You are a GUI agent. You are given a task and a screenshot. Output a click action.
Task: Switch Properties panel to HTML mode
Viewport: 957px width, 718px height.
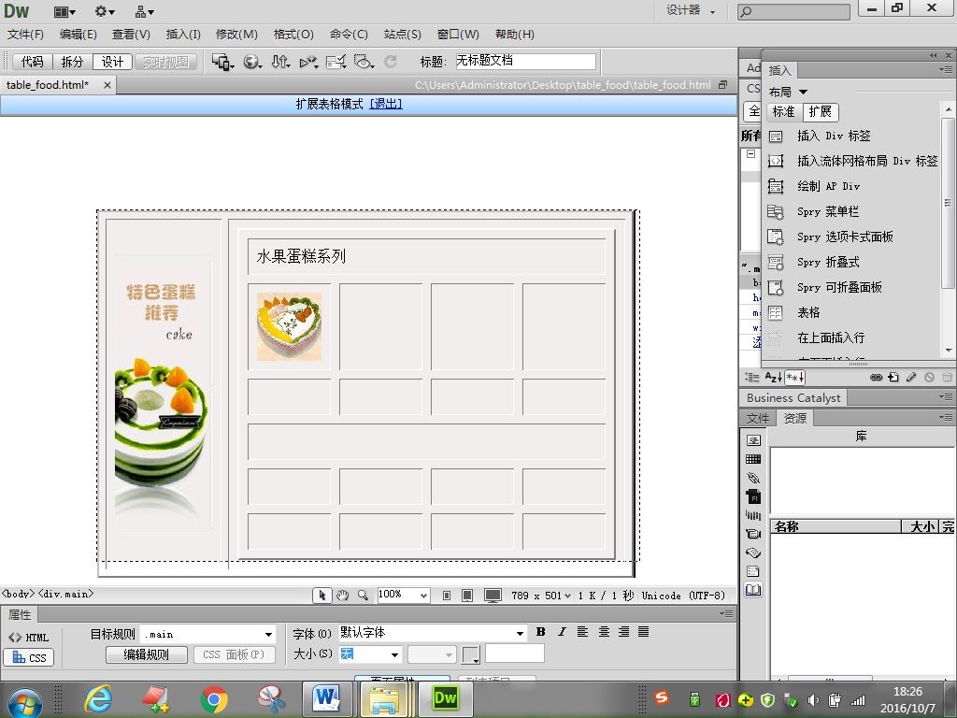29,638
